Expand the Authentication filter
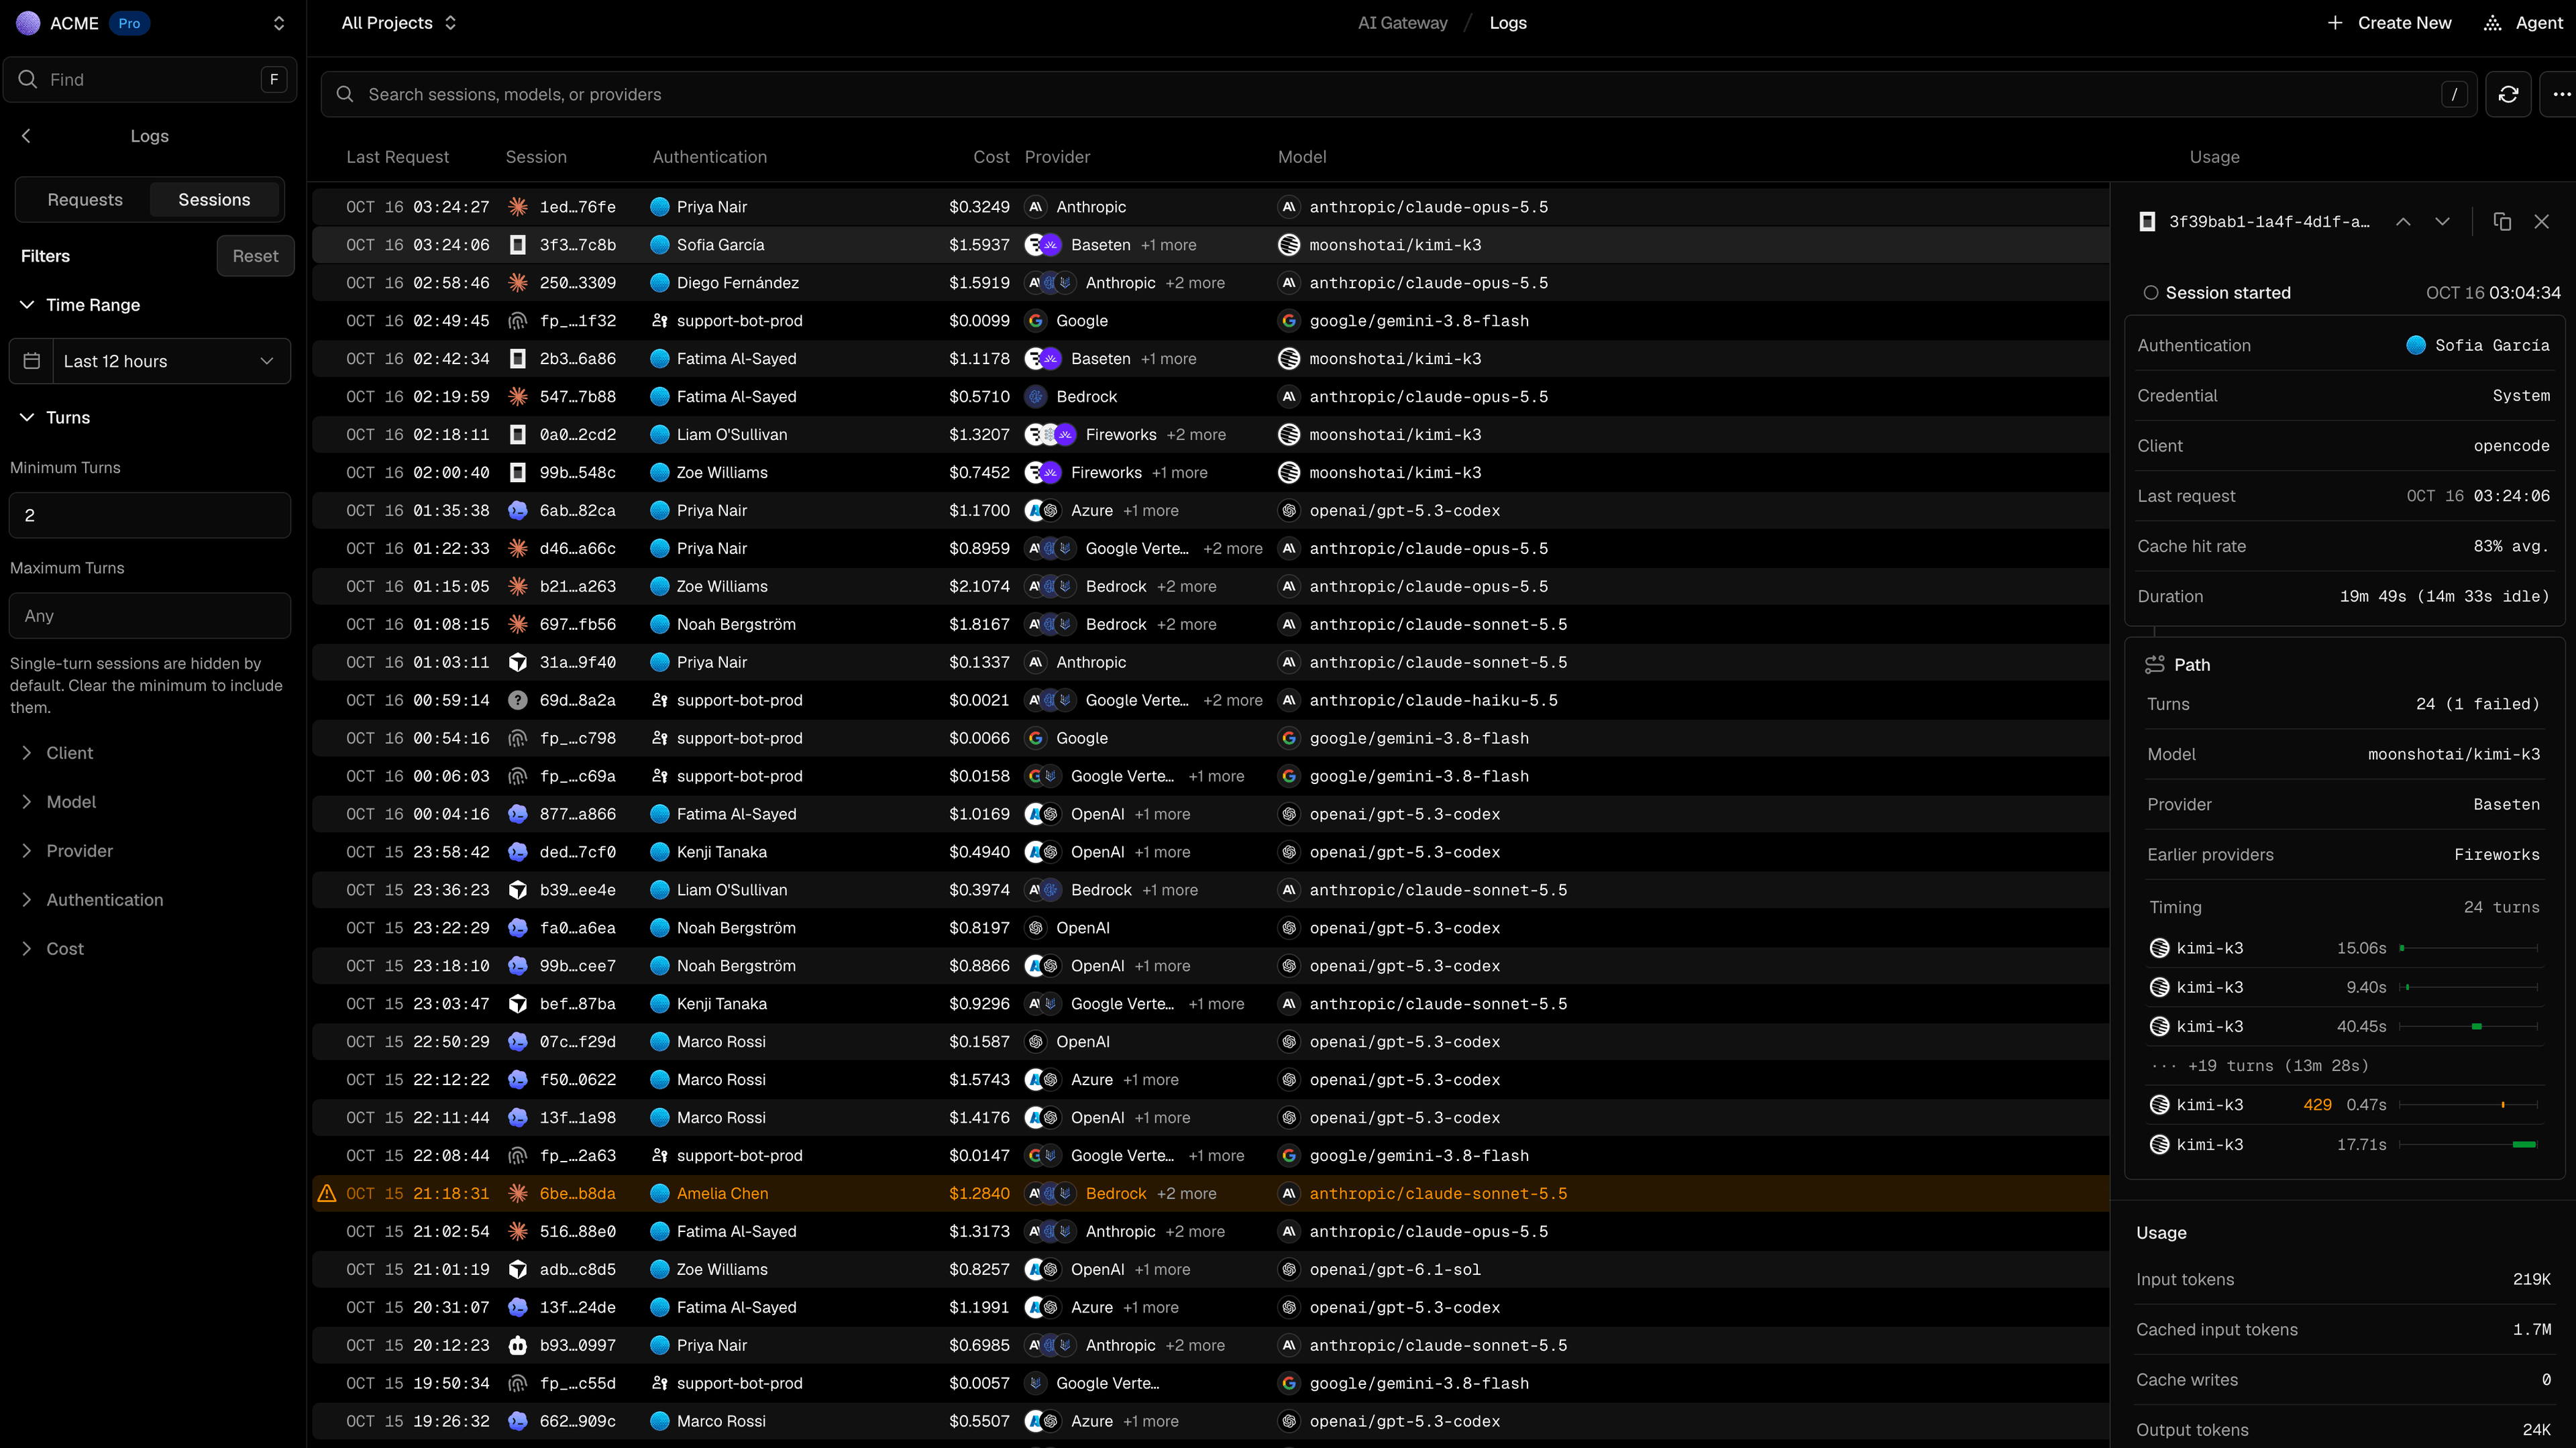 [92, 900]
